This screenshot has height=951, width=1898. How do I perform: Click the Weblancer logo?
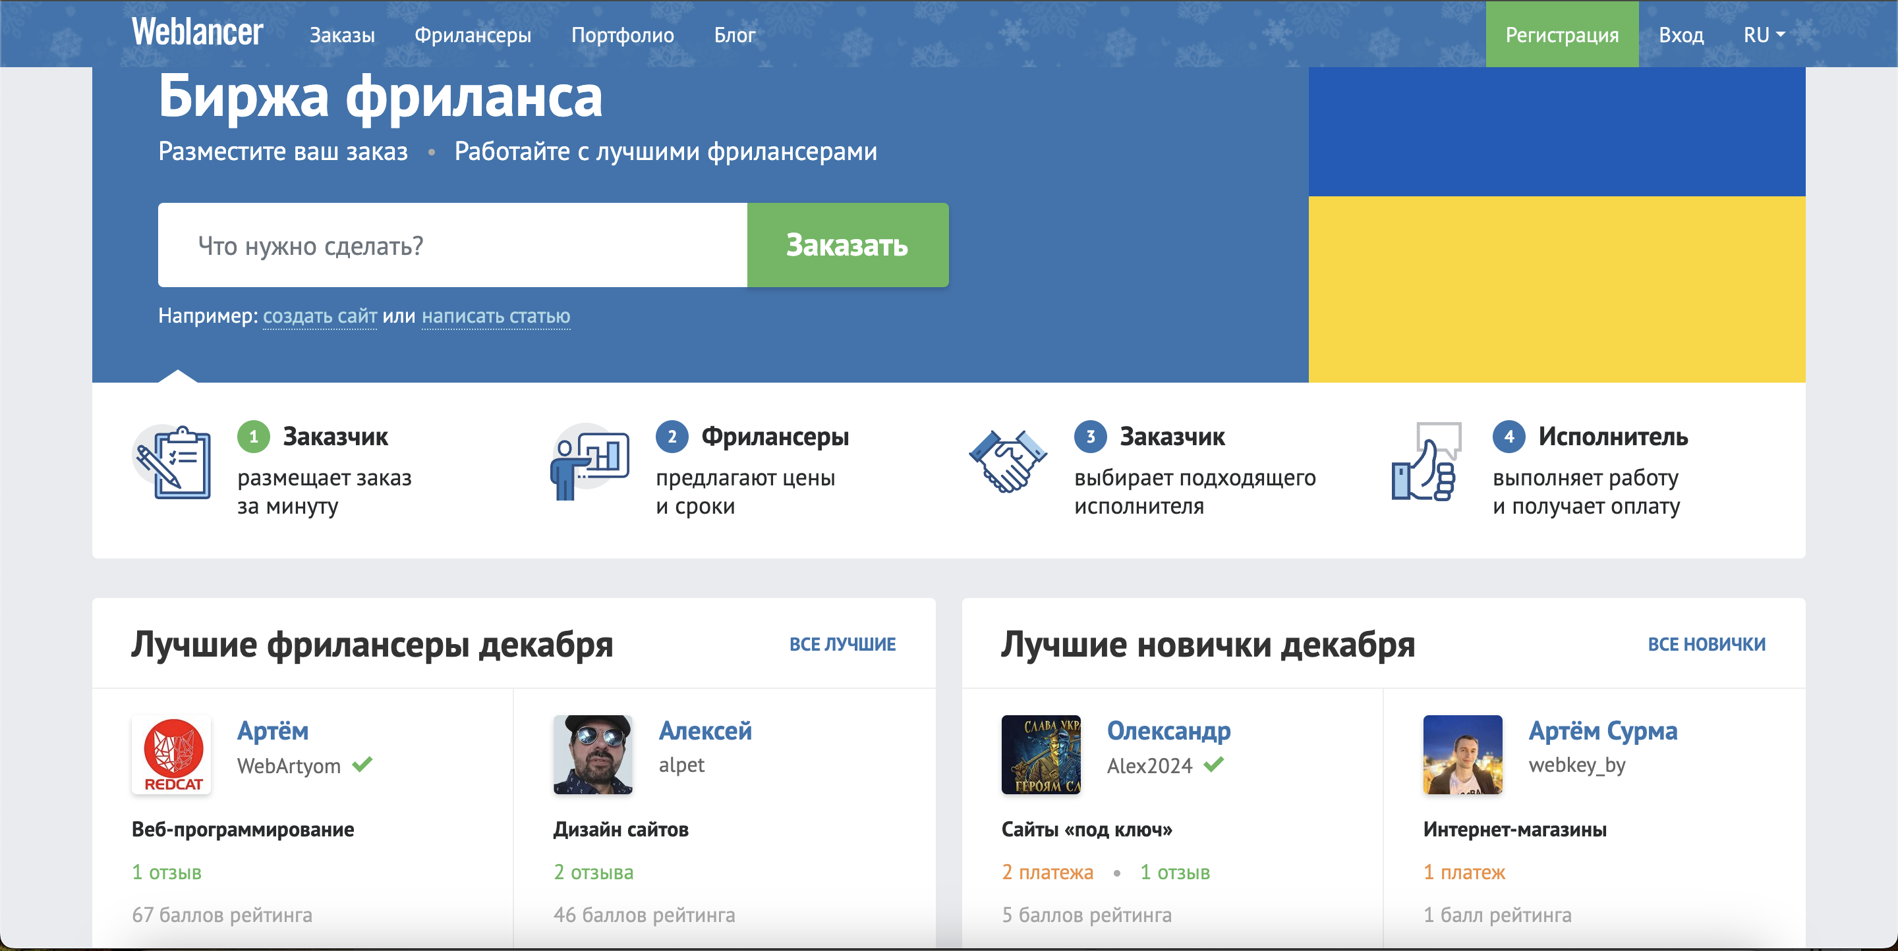click(197, 32)
